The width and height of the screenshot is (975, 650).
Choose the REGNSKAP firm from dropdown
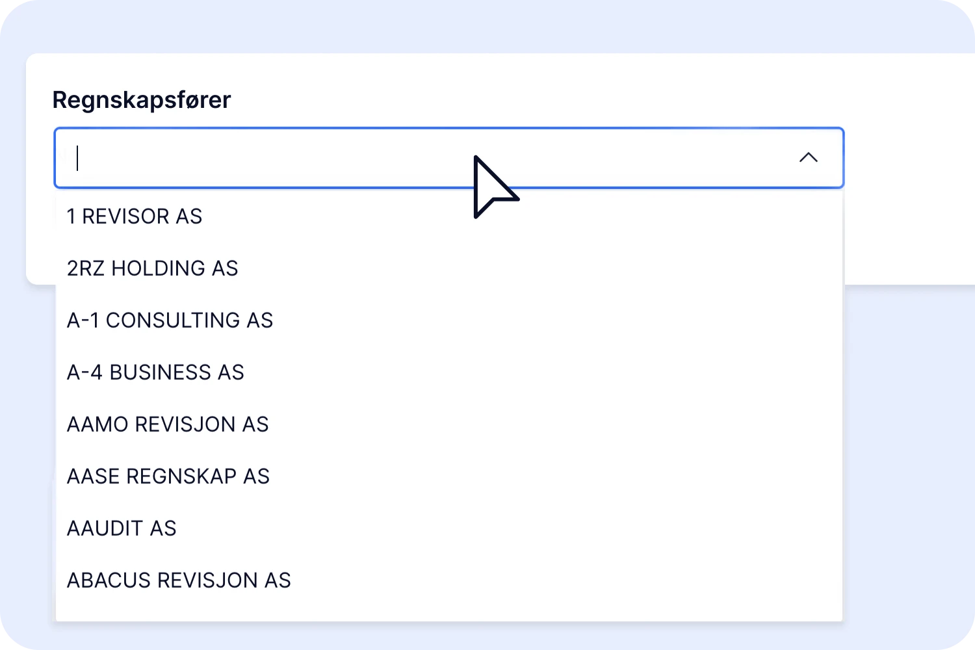click(168, 476)
